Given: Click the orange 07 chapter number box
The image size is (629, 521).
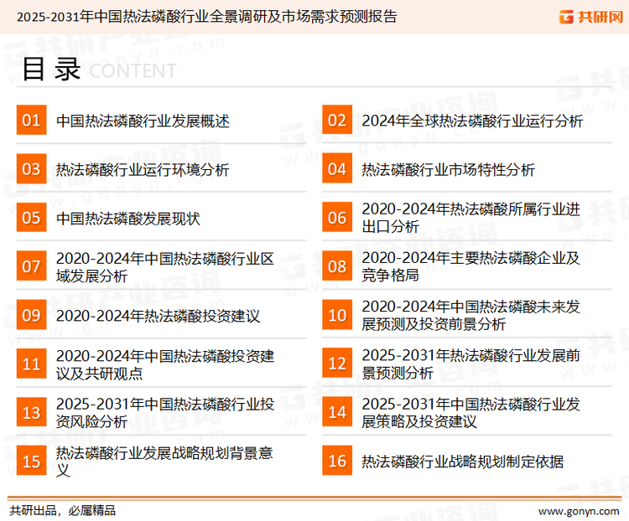Looking at the screenshot, I should (31, 266).
